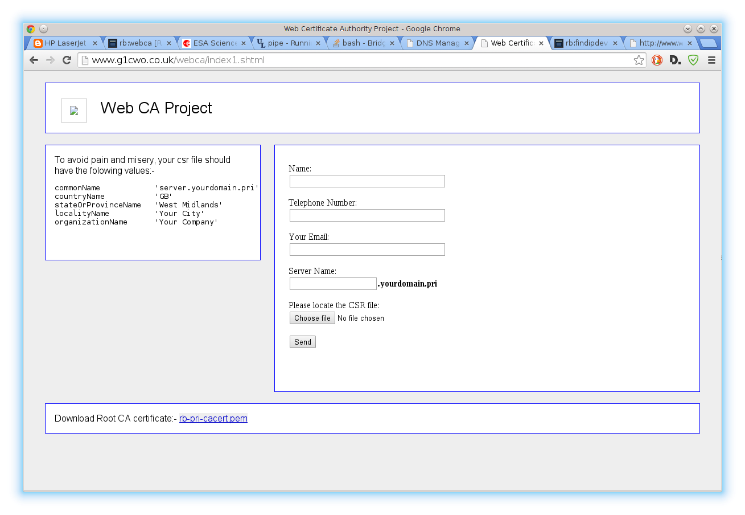The width and height of the screenshot is (745, 515).
Task: Focus the Name text field
Action: 367,181
